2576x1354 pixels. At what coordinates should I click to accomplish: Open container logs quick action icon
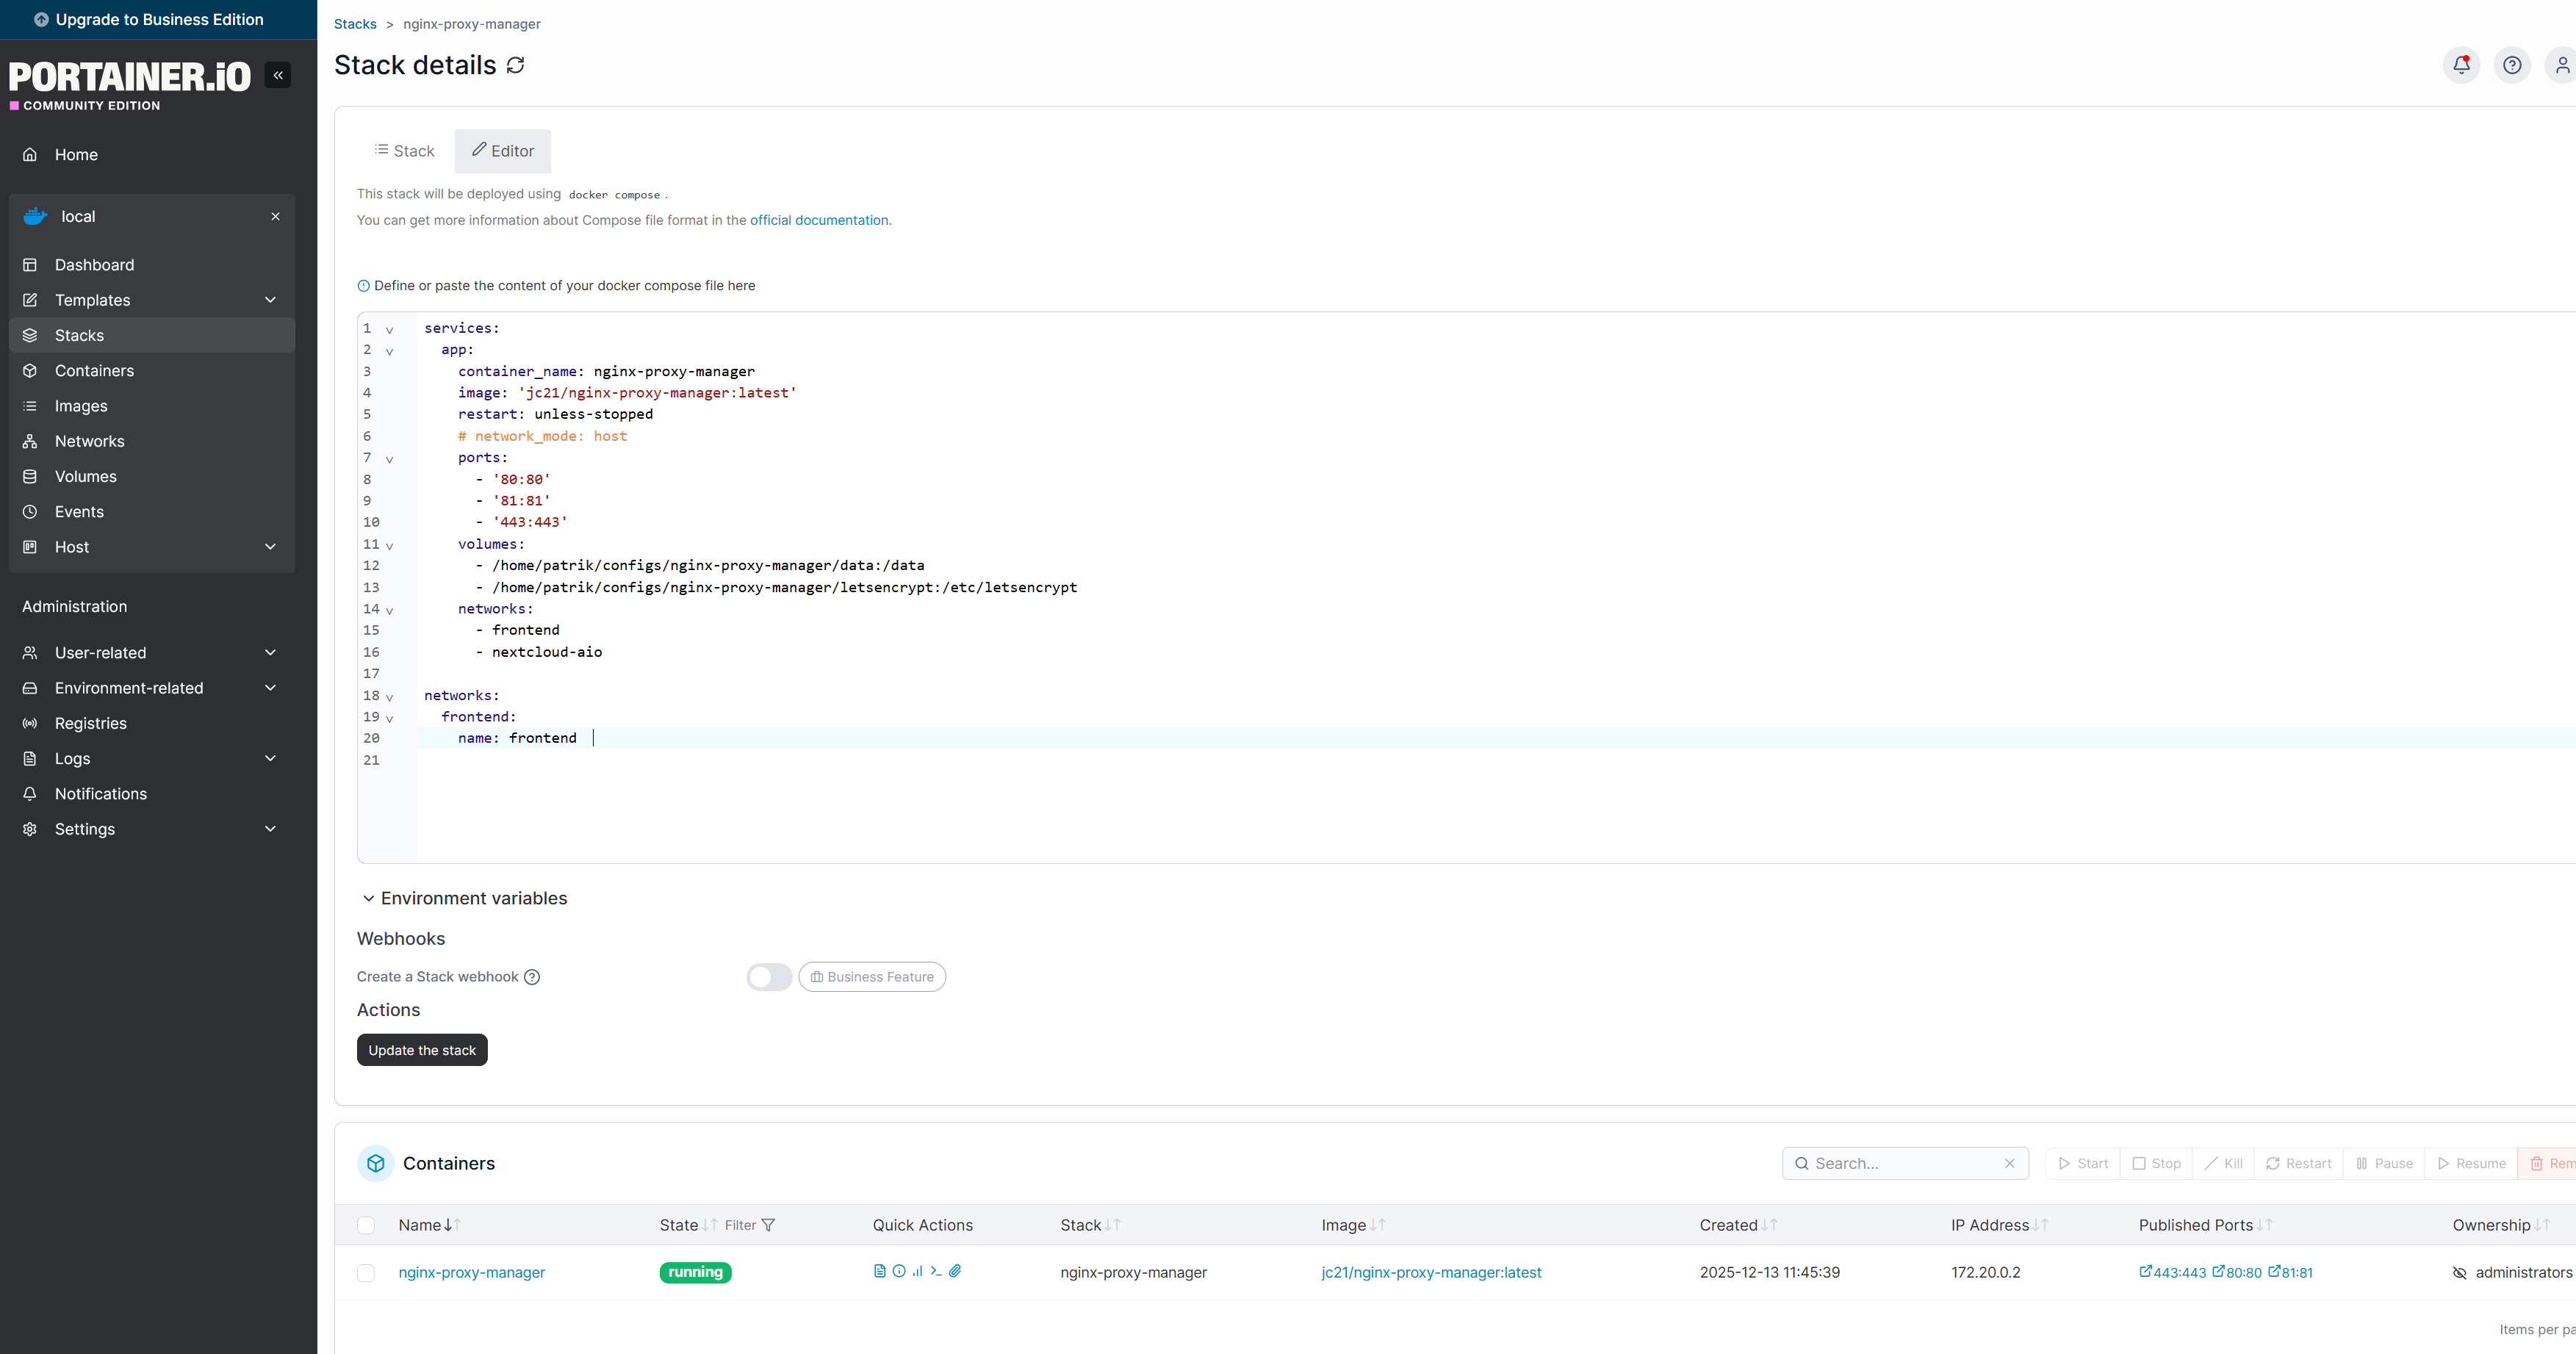tap(879, 1271)
